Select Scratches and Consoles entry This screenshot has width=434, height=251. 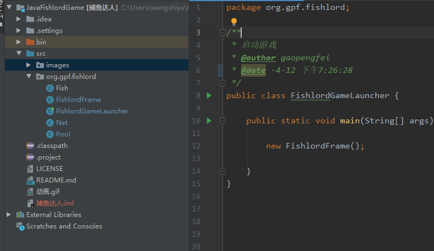tap(64, 226)
